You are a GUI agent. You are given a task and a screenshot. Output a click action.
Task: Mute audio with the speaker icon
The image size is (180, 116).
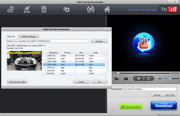(x=160, y=79)
